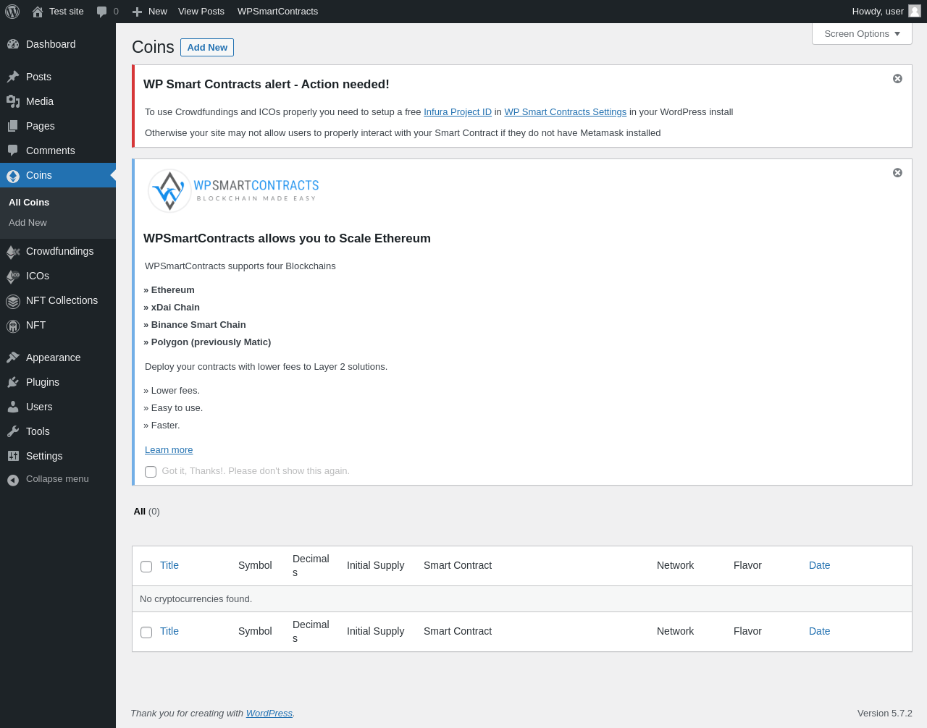927x728 pixels.
Task: Click the Settings sliders icon
Action: click(13, 456)
